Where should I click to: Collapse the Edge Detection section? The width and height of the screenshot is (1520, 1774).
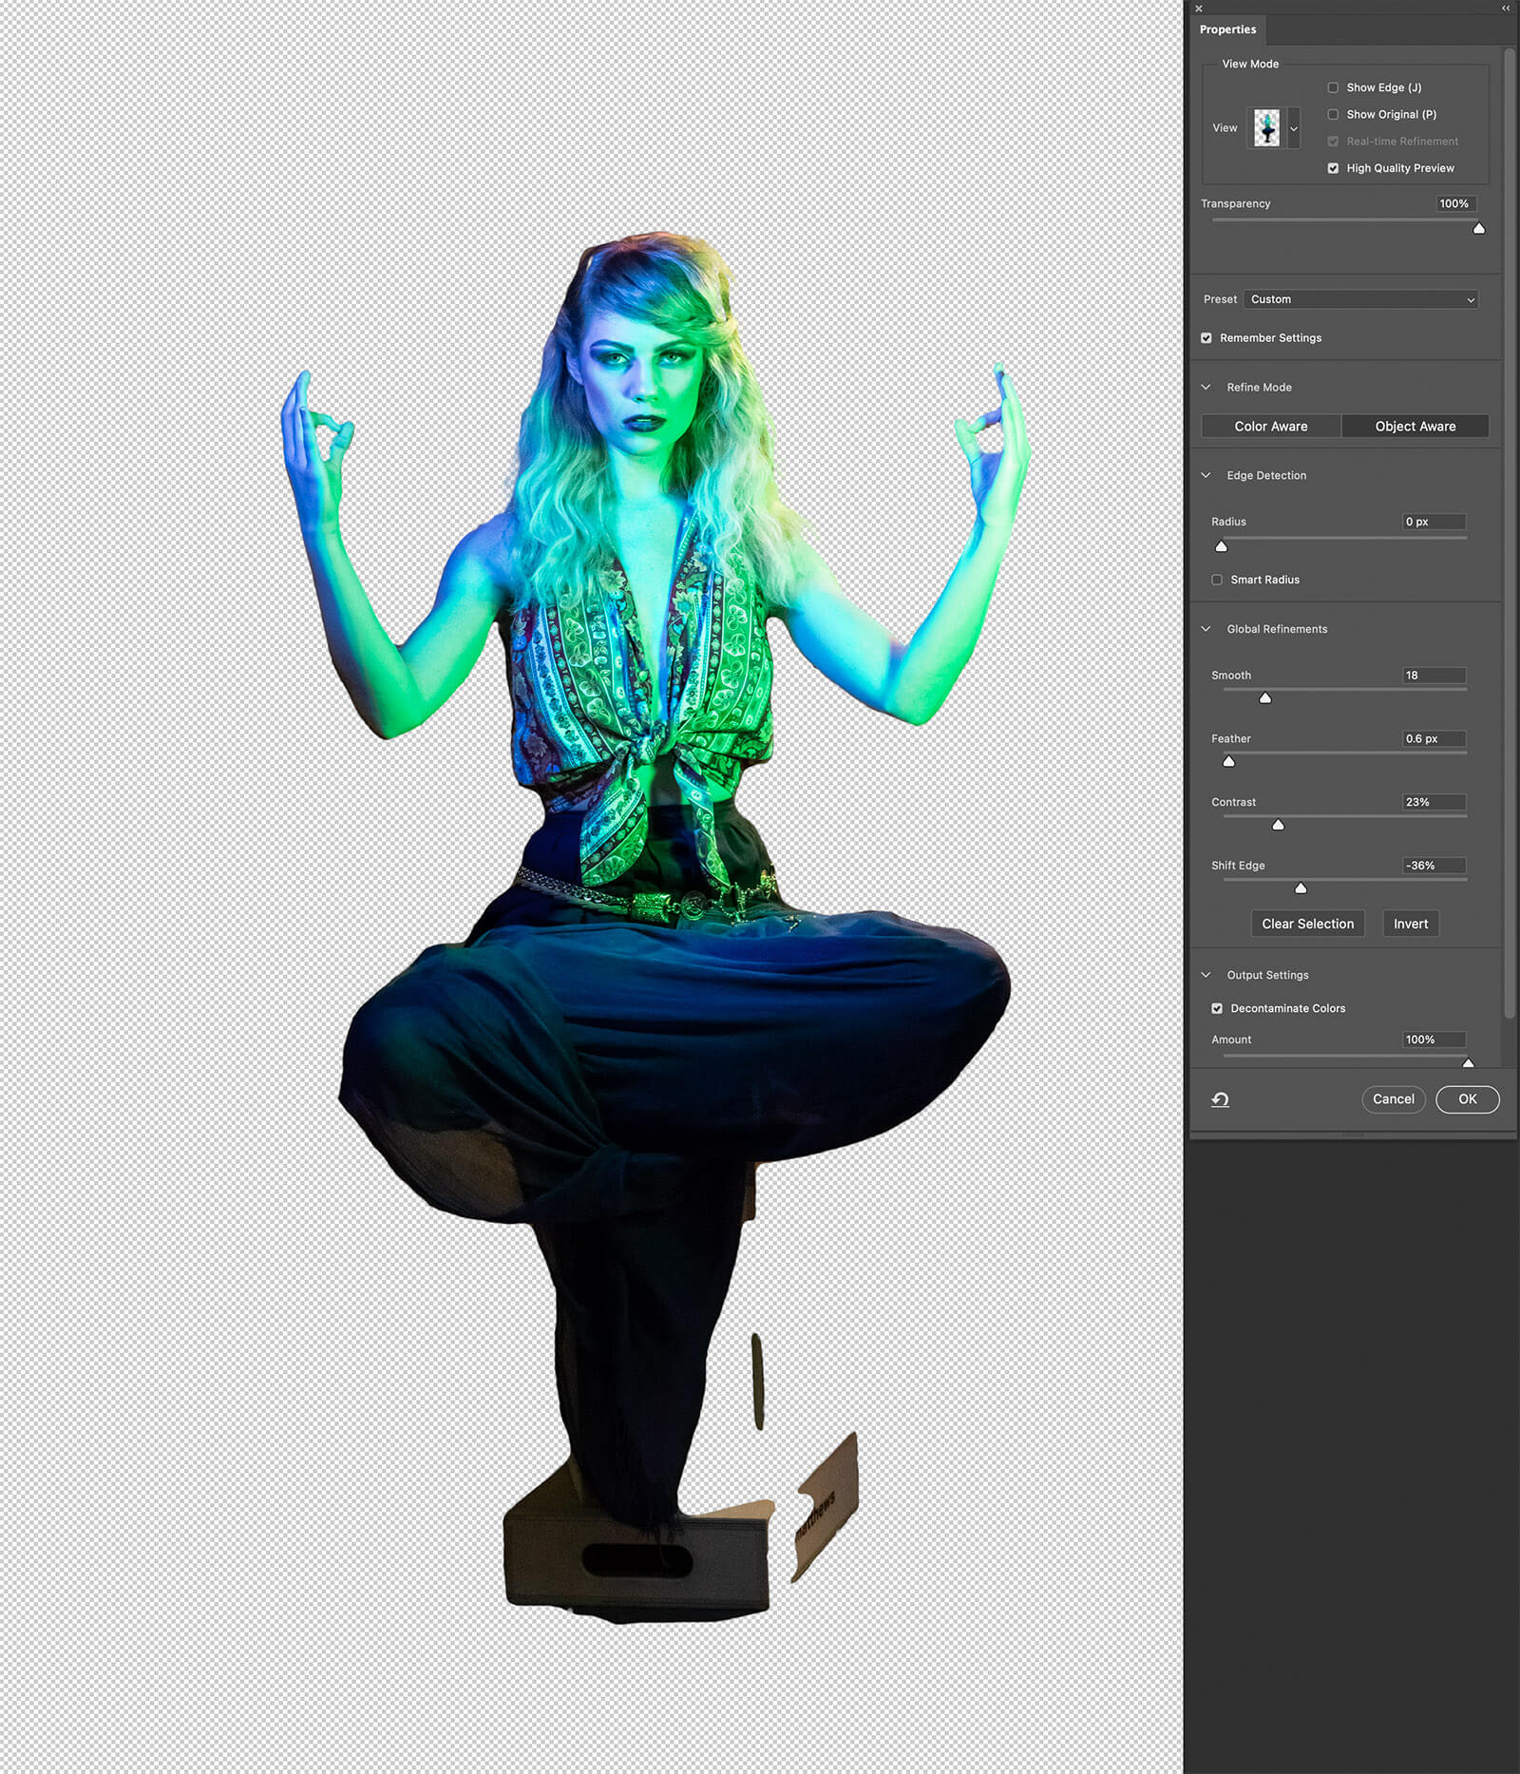tap(1206, 475)
